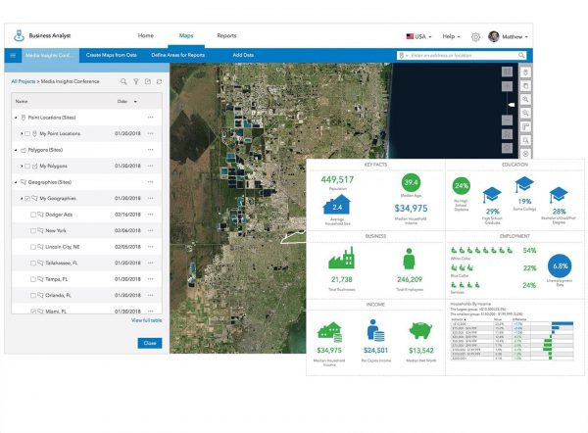
Task: Collapse the Polygons (Sites) group
Action: [16, 150]
